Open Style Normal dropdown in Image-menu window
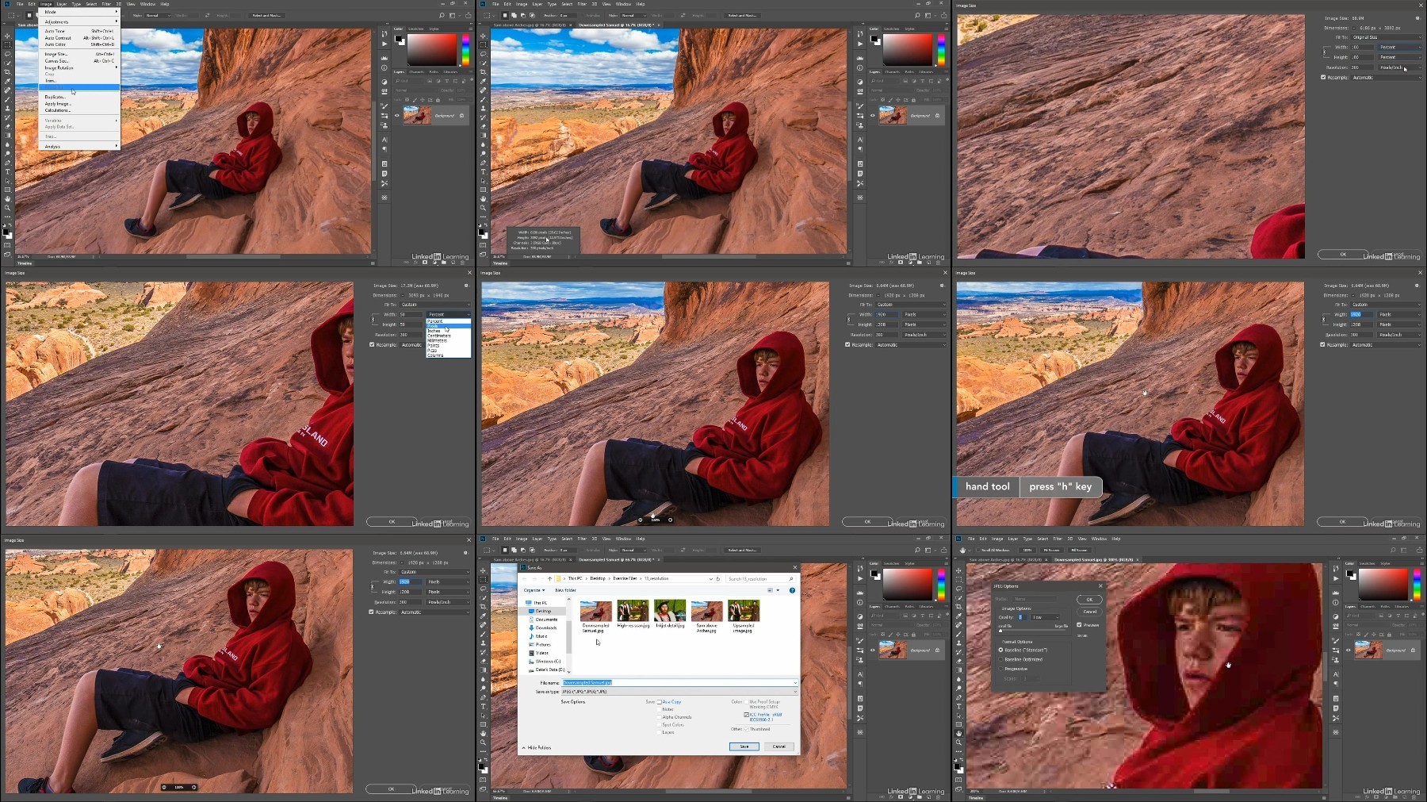Screen dimensions: 1427x802 (157, 15)
